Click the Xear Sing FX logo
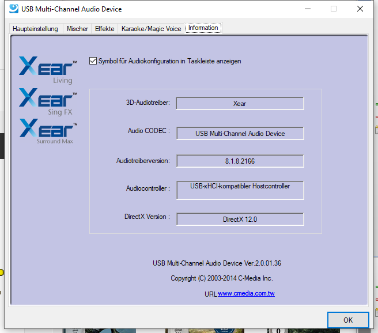The width and height of the screenshot is (378, 333). pyautogui.click(x=48, y=101)
